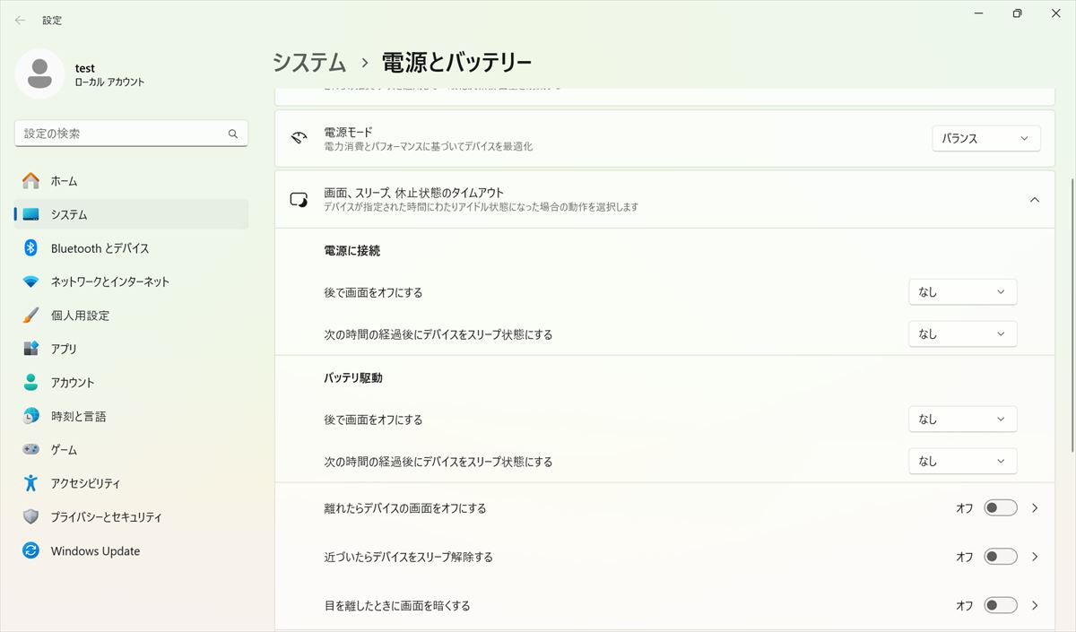Turn on 目を離したときに画面を暗くする switch
Viewport: 1076px width, 632px height.
click(1001, 605)
